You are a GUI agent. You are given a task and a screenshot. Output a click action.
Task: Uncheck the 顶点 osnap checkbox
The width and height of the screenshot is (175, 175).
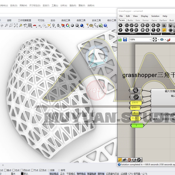[40, 170]
